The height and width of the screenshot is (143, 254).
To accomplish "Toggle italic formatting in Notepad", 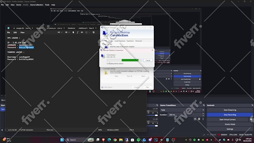I will click(x=77, y=32).
